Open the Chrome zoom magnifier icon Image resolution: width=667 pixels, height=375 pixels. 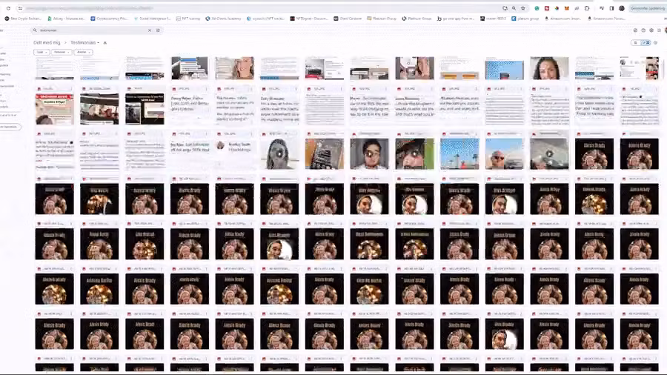[x=514, y=8]
